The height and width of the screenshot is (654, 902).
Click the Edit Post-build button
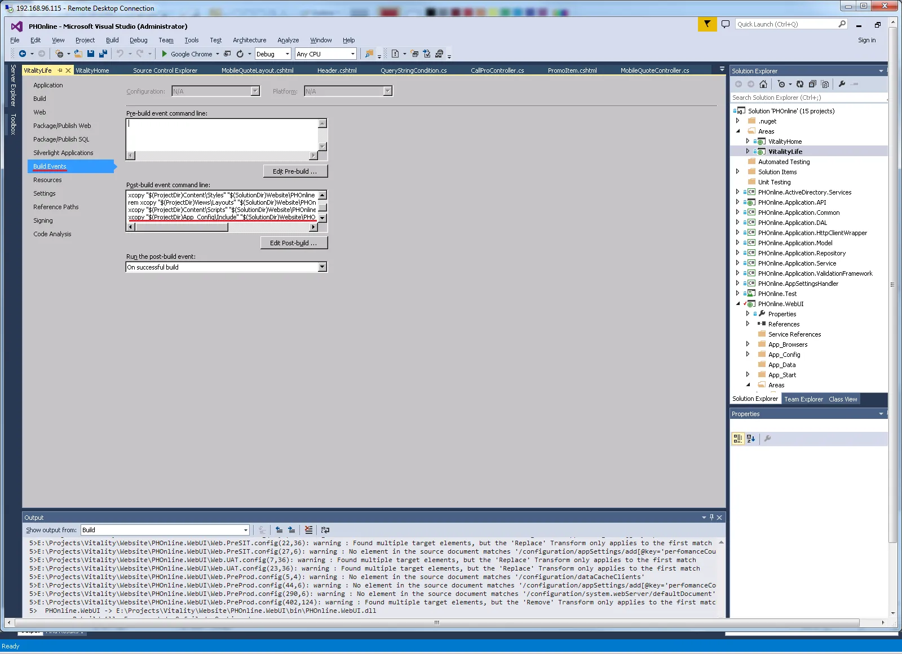294,243
